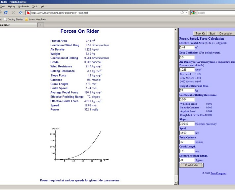
Task: Click the Drag Coefficient input field
Action: click(x=187, y=57)
